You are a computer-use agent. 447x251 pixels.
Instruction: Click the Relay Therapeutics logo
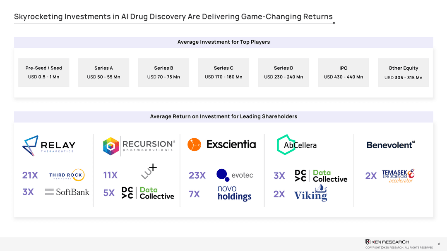pos(49,144)
